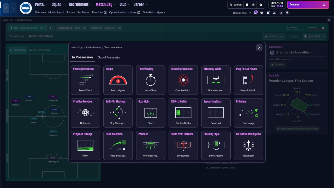Click Tactics Planner in the dialog breadcrumb
Image resolution: width=334 pixels, height=188 pixels.
pos(93,48)
